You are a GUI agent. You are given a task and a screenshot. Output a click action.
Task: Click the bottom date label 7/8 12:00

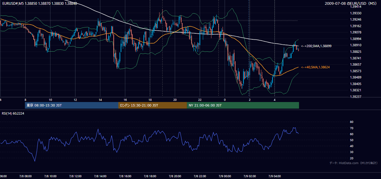75,176
